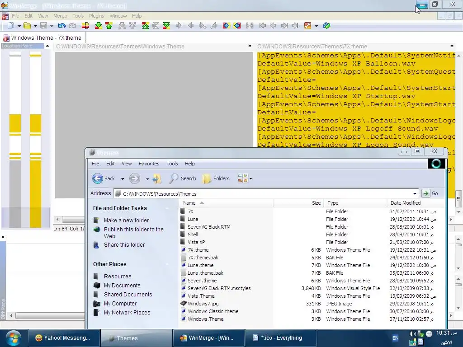Screen dimensions: 463x347
Task: Select the Windows.Theme - 7X.theme tab
Action: pyautogui.click(x=43, y=38)
